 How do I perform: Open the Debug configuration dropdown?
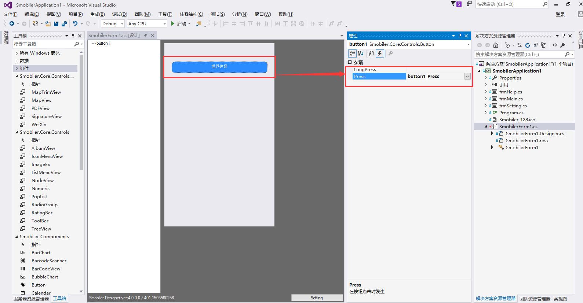[122, 24]
